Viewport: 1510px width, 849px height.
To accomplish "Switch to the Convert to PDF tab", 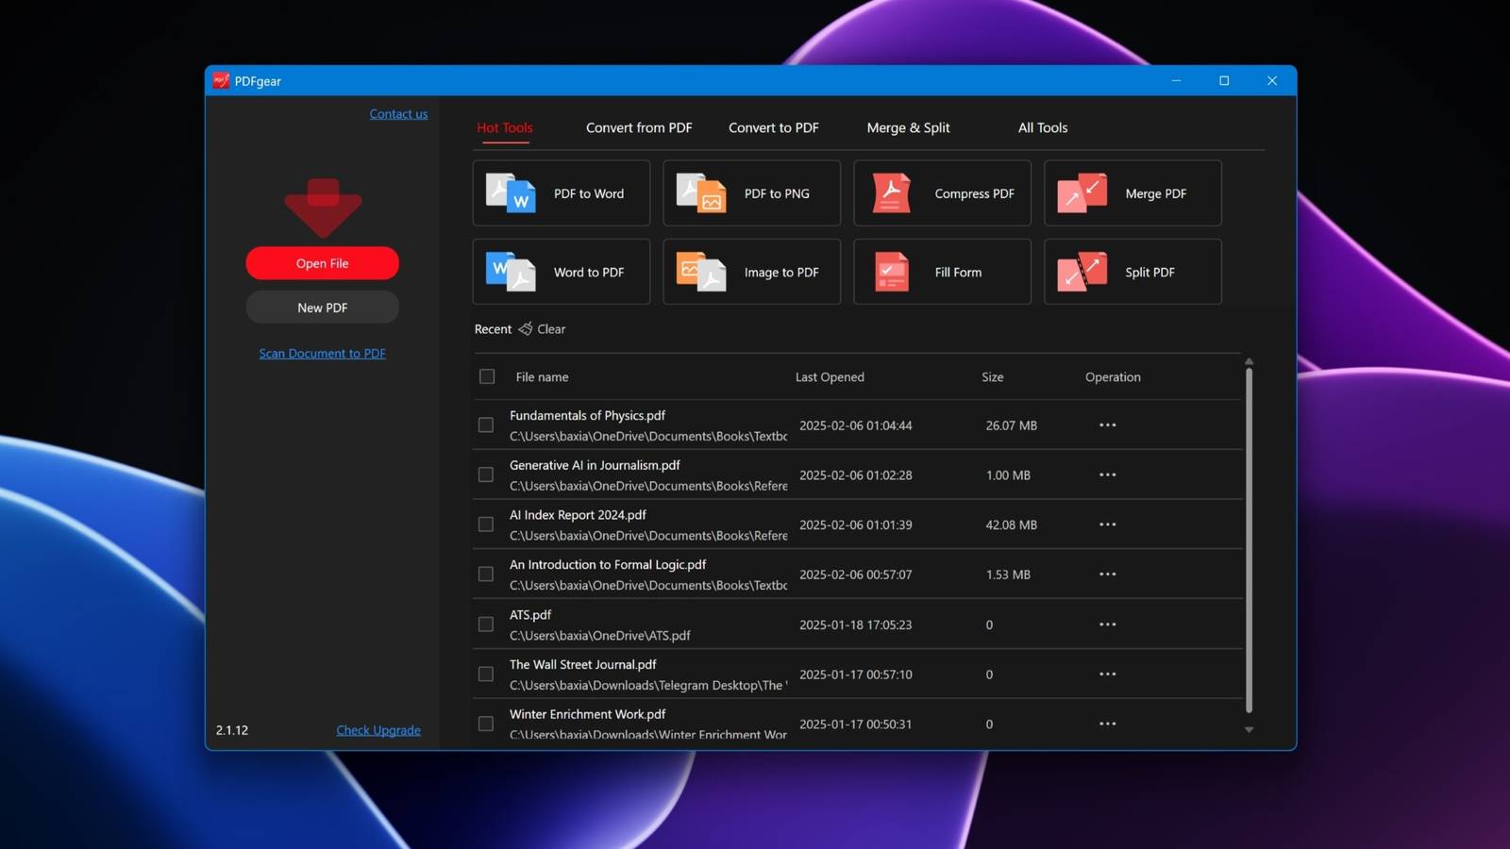I will (x=774, y=127).
